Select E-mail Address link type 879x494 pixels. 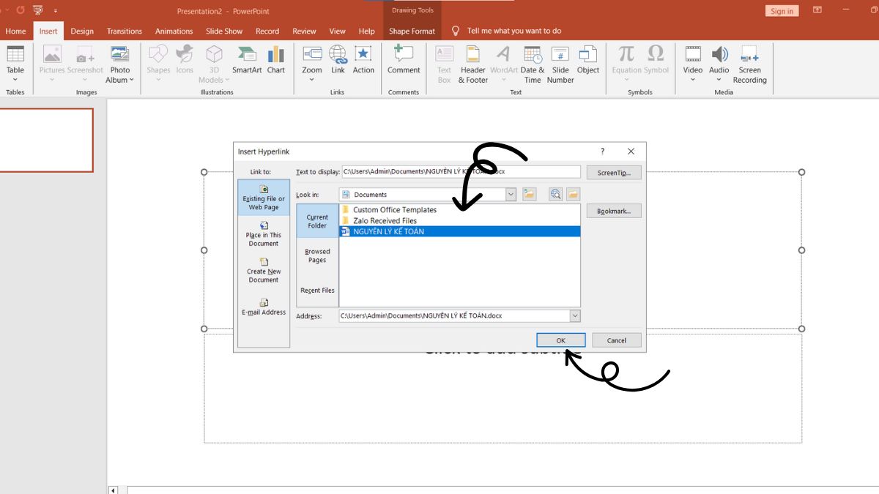coord(264,307)
